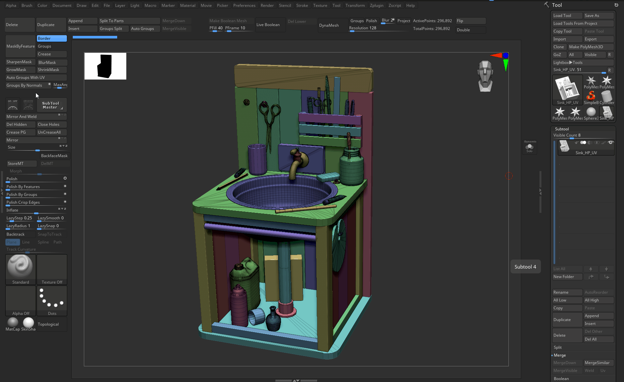Open the Stroke menu
This screenshot has width=624, height=382.
coord(302,6)
